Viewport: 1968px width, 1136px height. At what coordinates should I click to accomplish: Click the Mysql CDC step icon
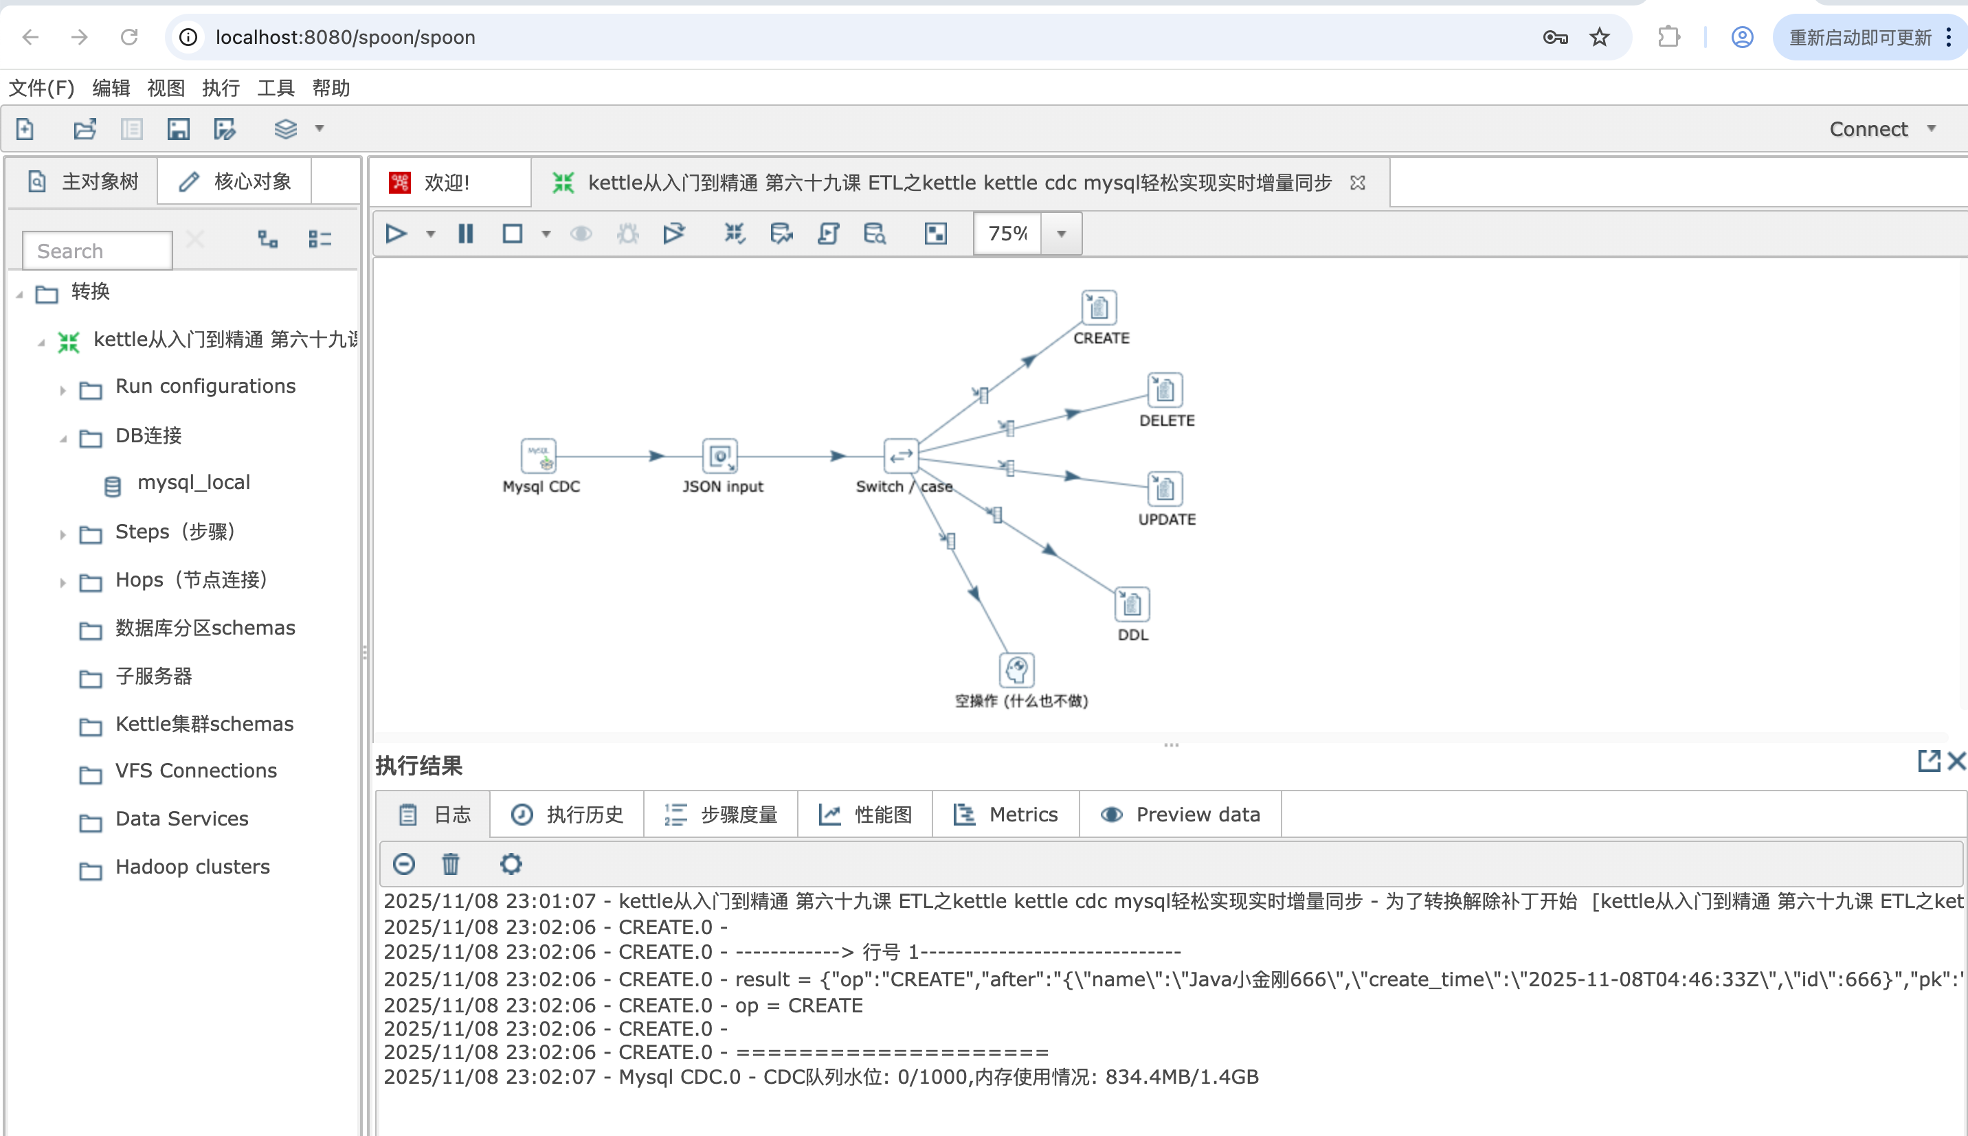click(539, 457)
